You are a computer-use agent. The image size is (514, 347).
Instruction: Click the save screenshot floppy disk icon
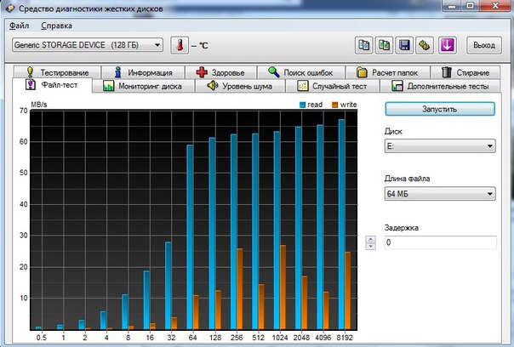405,44
